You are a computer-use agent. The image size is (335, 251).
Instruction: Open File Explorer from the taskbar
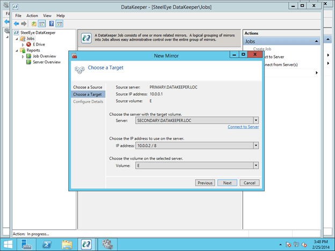coord(67,244)
